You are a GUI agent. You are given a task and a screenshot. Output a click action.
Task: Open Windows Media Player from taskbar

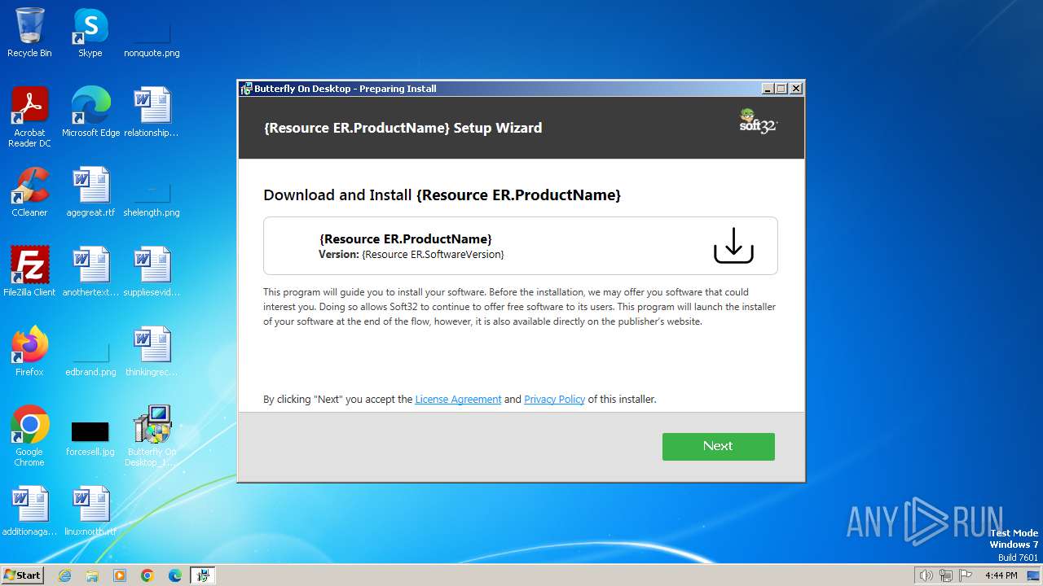120,575
